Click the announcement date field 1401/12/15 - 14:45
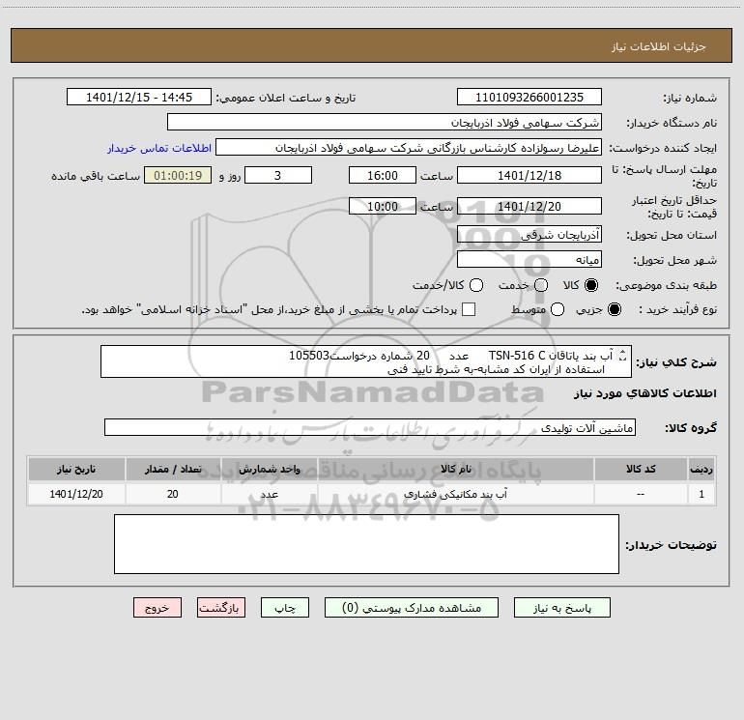 pyautogui.click(x=139, y=97)
